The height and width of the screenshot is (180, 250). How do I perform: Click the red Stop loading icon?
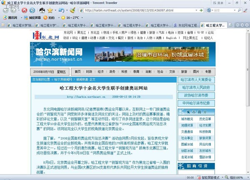25,10
